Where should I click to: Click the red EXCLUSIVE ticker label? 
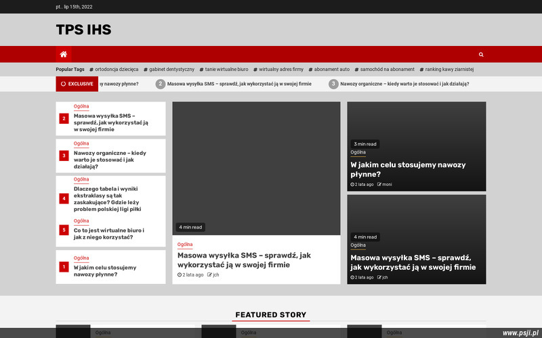77,84
